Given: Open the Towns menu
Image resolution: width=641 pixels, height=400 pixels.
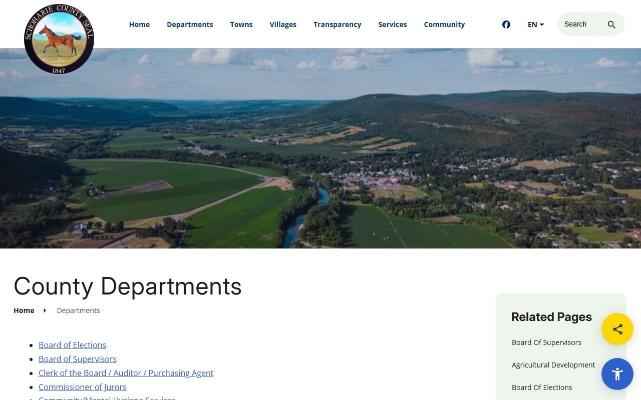Looking at the screenshot, I should point(241,24).
